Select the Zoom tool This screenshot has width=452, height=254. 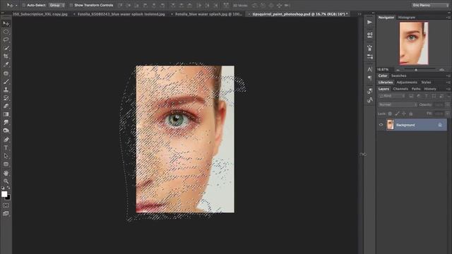click(6, 181)
